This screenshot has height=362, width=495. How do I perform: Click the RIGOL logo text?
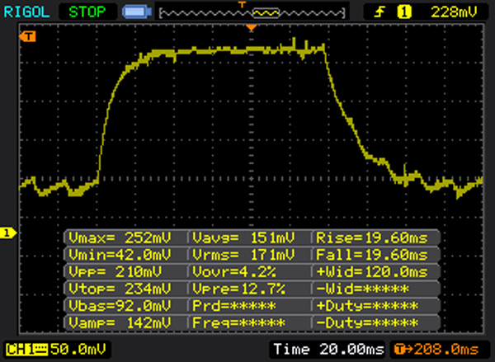point(26,12)
